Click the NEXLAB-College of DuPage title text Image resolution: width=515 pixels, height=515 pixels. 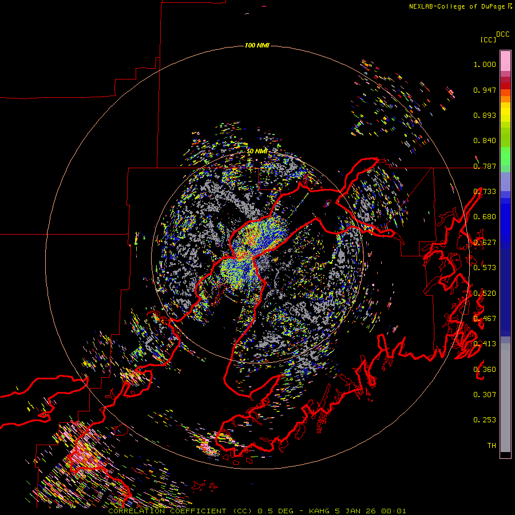pyautogui.click(x=460, y=6)
